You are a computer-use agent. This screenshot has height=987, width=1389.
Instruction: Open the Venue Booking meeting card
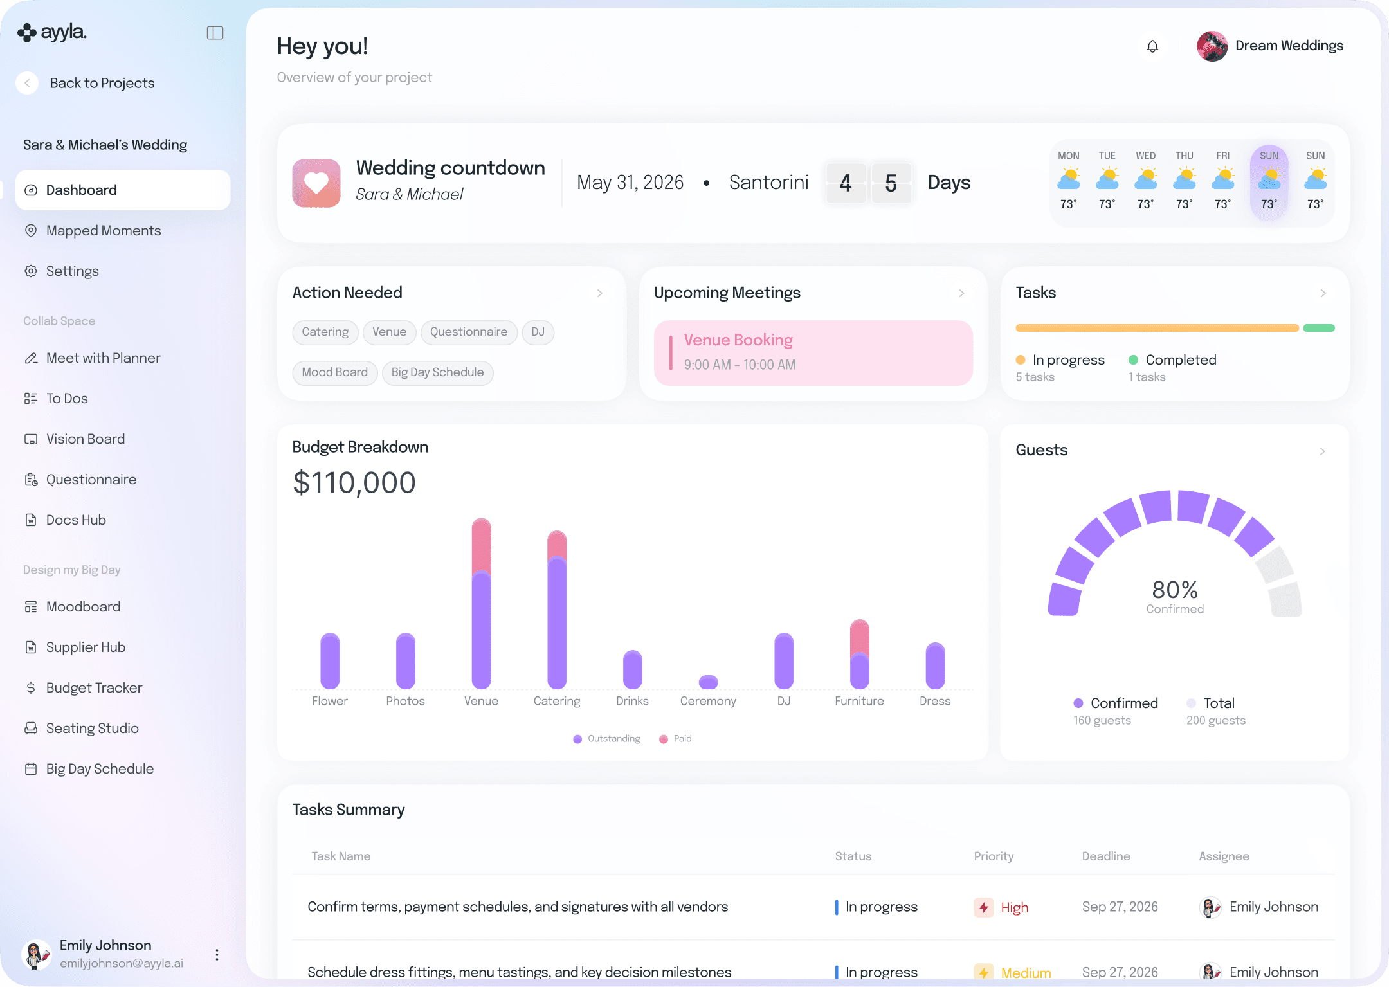(813, 352)
